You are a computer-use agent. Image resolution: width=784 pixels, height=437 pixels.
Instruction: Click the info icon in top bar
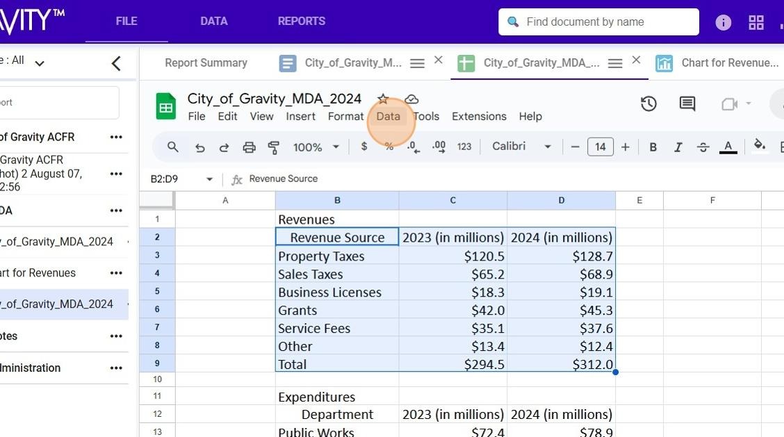coord(723,22)
